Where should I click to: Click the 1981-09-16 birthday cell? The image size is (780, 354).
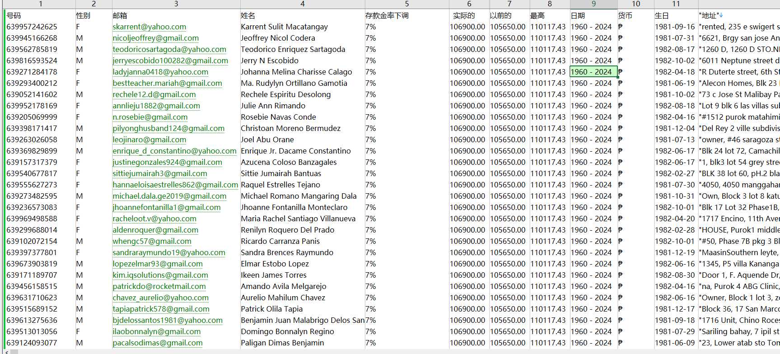[675, 27]
